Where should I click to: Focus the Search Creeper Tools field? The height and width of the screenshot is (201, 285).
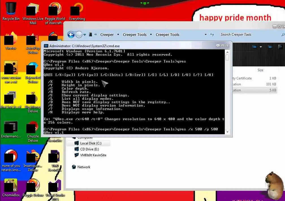click(x=249, y=34)
